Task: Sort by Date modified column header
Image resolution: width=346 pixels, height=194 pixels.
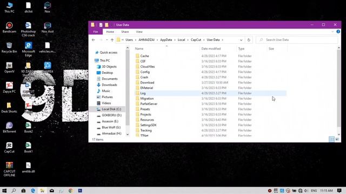Action: [x=218, y=48]
